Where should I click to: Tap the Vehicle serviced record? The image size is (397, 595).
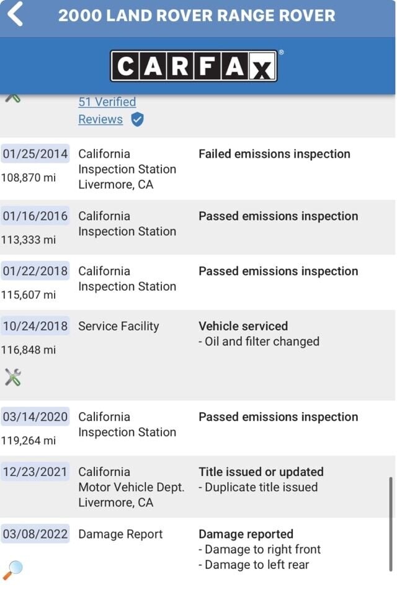243,327
